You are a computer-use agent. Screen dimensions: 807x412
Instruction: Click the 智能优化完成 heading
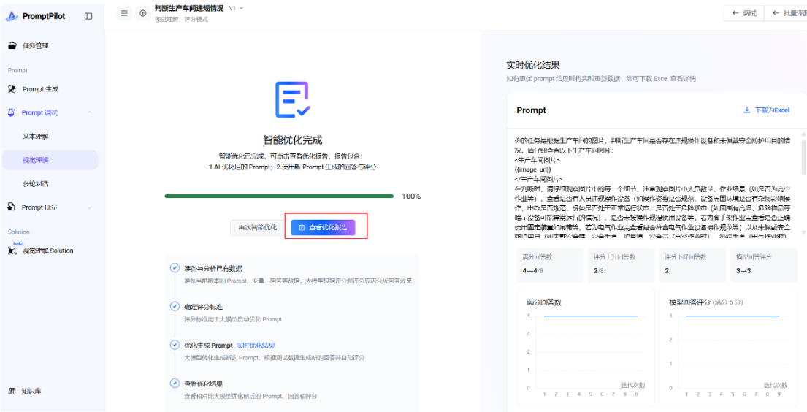click(x=292, y=140)
